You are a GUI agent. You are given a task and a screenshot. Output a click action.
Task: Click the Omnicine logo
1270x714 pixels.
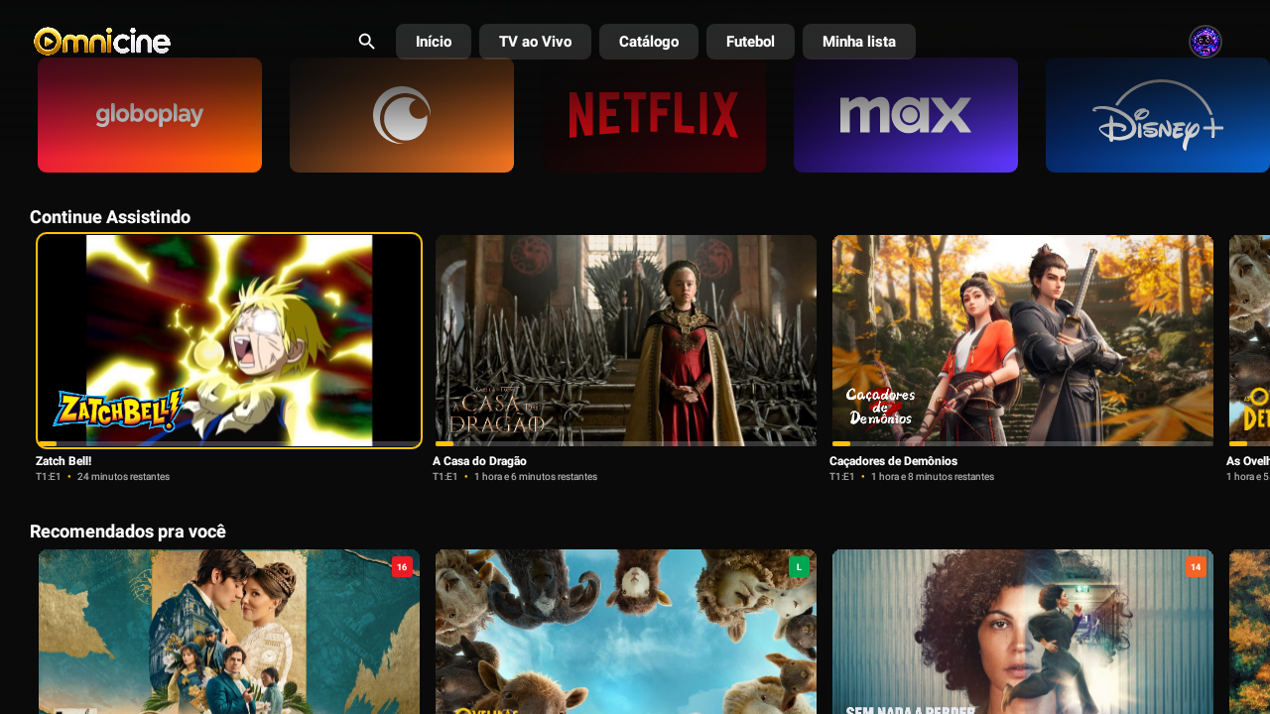click(102, 41)
